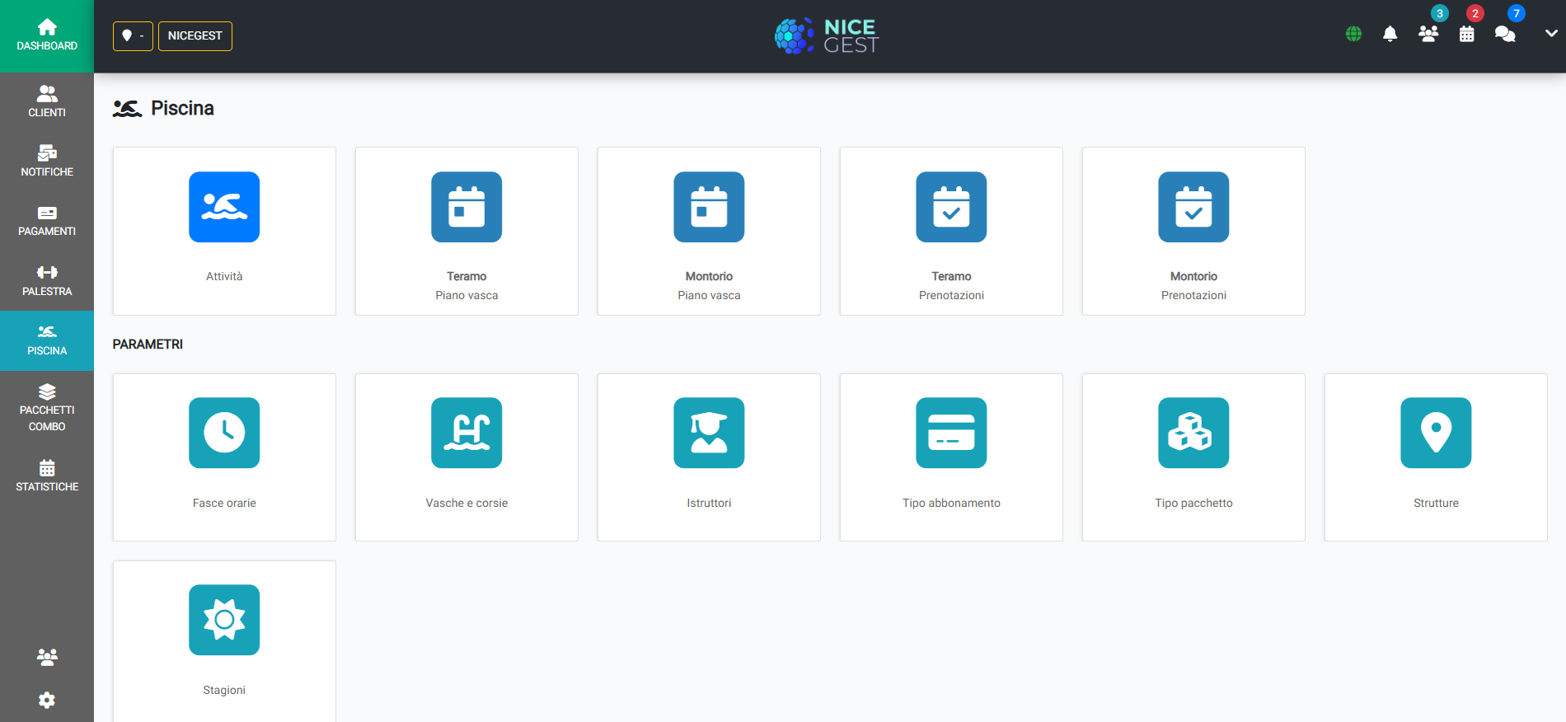
Task: Click the NICEGEST button in header
Action: (x=195, y=35)
